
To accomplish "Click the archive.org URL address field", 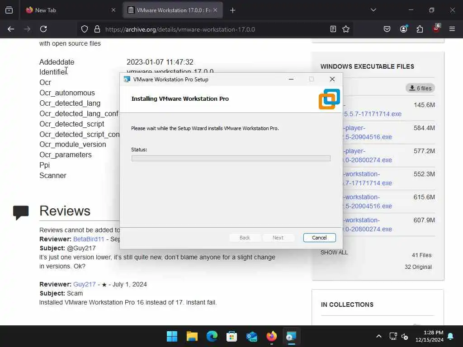I will click(180, 29).
